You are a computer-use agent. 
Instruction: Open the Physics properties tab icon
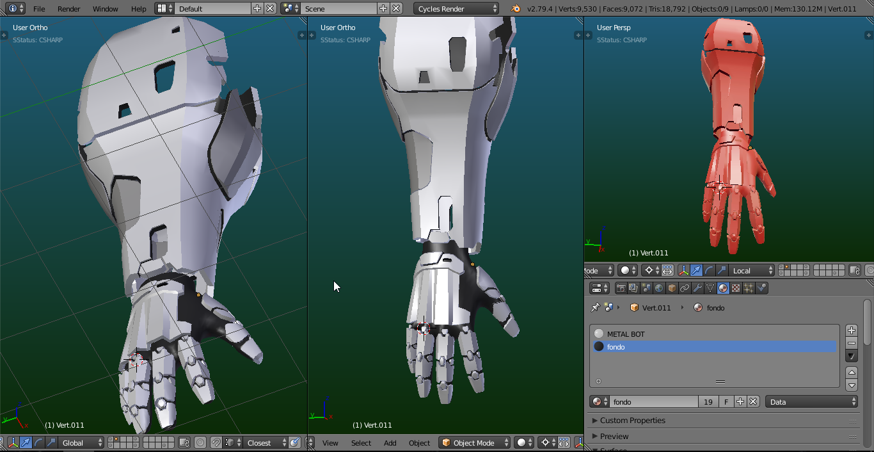click(x=761, y=288)
